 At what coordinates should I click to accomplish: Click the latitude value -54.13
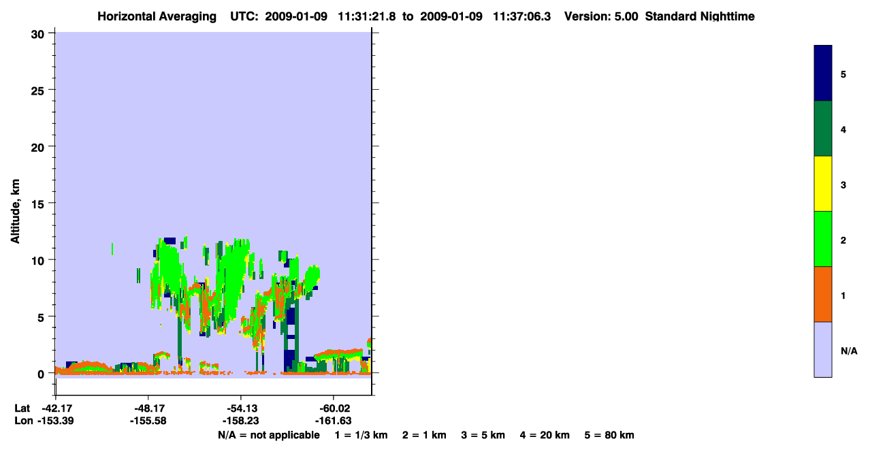coord(240,408)
